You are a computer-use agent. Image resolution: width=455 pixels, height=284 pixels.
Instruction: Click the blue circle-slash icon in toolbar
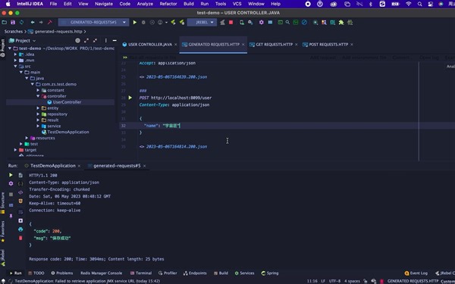[x=304, y=22]
